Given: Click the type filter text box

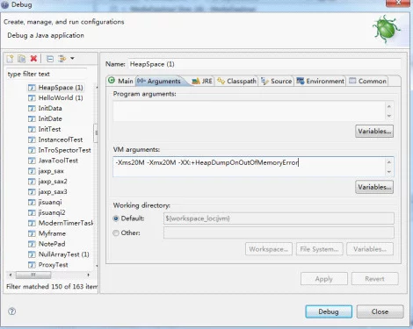Looking at the screenshot, I should (47, 74).
